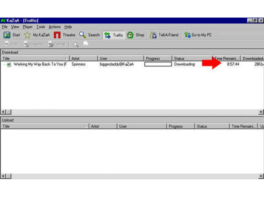Open My KaZaA star icon
264x198 pixels.
pos(27,35)
